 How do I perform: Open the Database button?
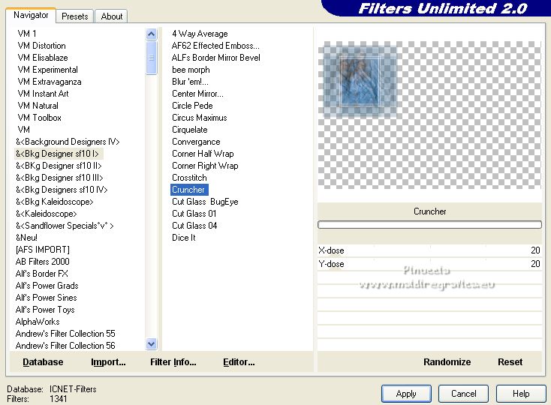pyautogui.click(x=43, y=361)
